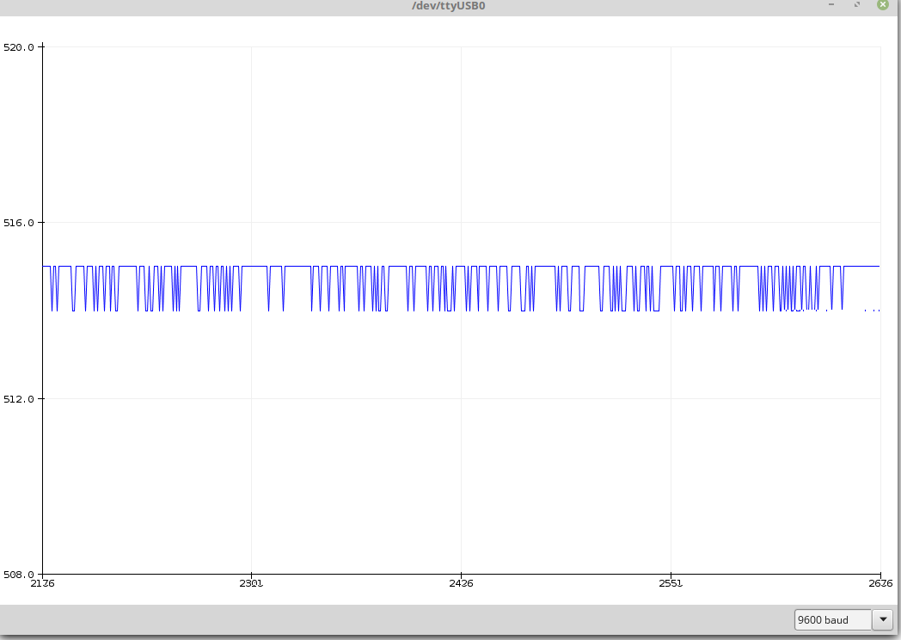Click the baud rate dropdown arrow button
This screenshot has height=640, width=901.
(x=882, y=620)
